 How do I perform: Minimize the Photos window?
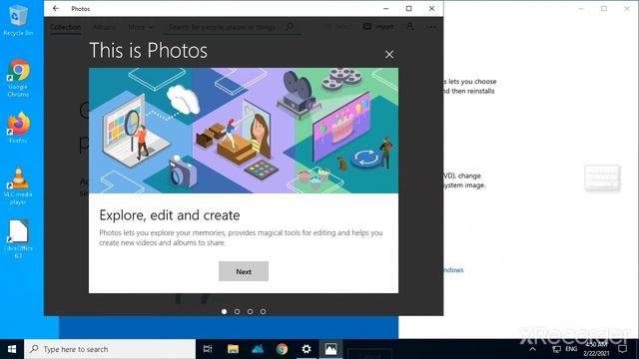386,9
